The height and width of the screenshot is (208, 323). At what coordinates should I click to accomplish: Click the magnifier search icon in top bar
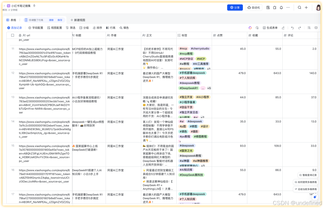coord(299,7)
